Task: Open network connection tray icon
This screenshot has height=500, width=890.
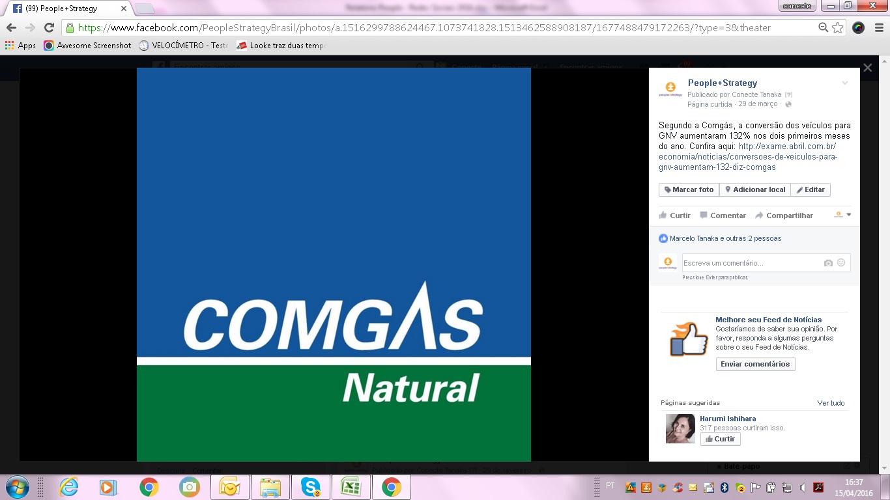Action: point(787,488)
